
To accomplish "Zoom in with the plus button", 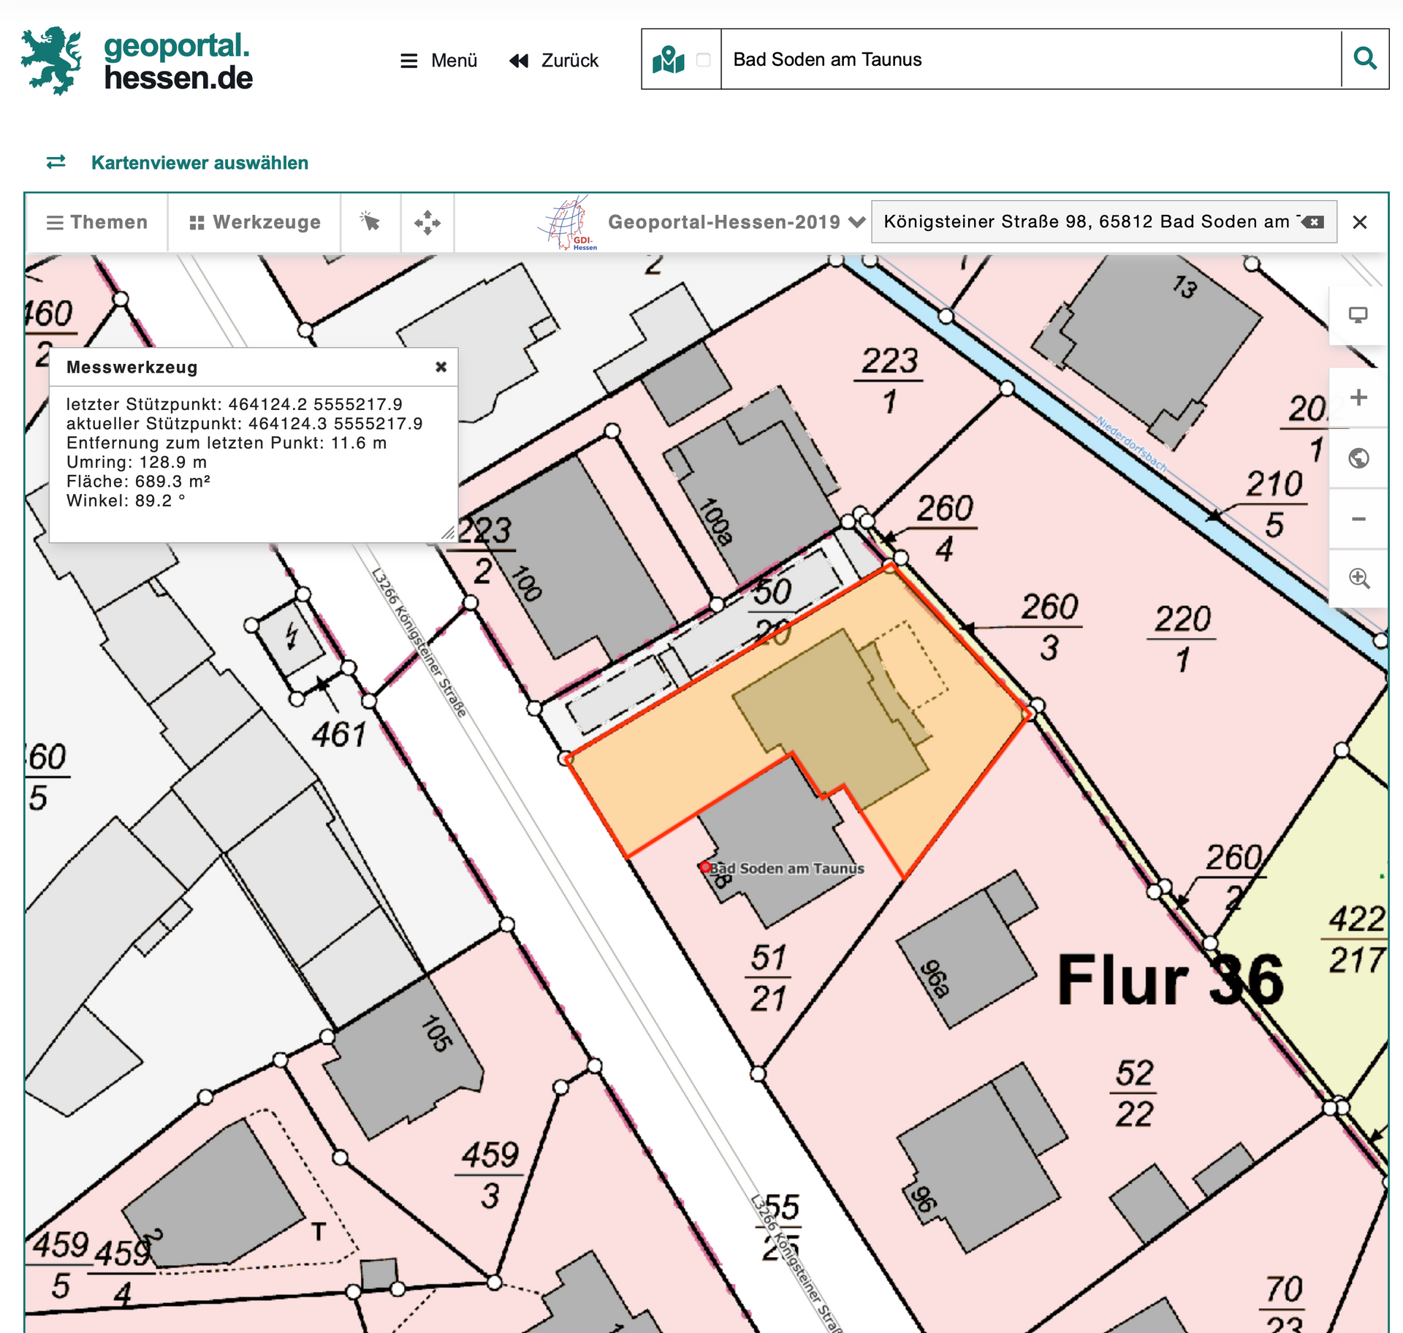I will point(1358,398).
